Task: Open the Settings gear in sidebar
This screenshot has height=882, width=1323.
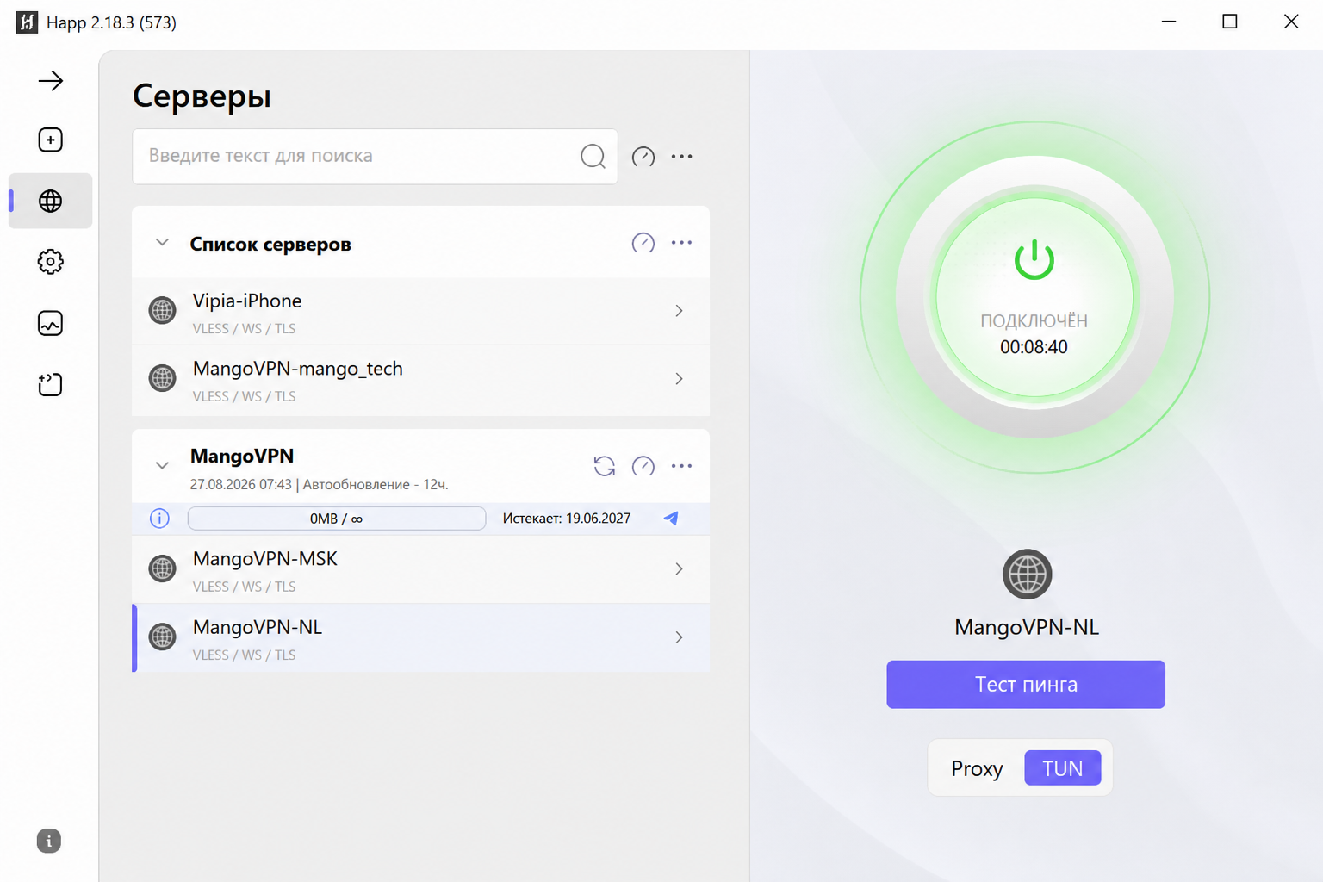Action: coord(51,262)
